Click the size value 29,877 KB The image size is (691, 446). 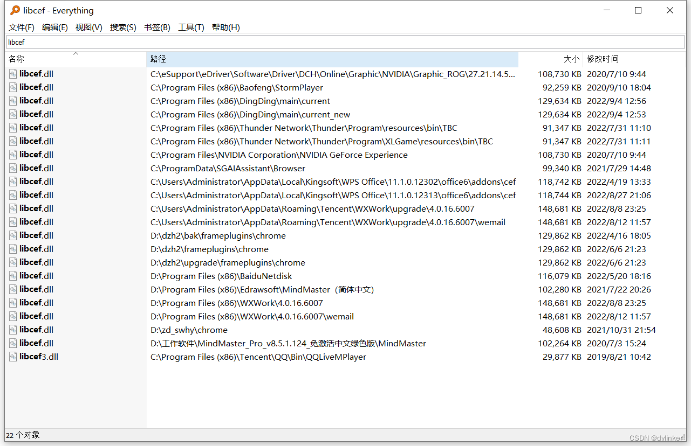pos(562,357)
